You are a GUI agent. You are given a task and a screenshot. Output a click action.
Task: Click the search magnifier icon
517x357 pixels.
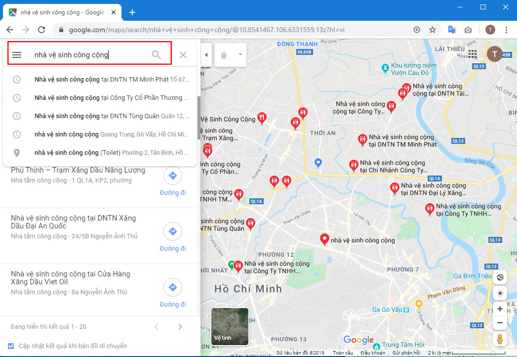(157, 55)
